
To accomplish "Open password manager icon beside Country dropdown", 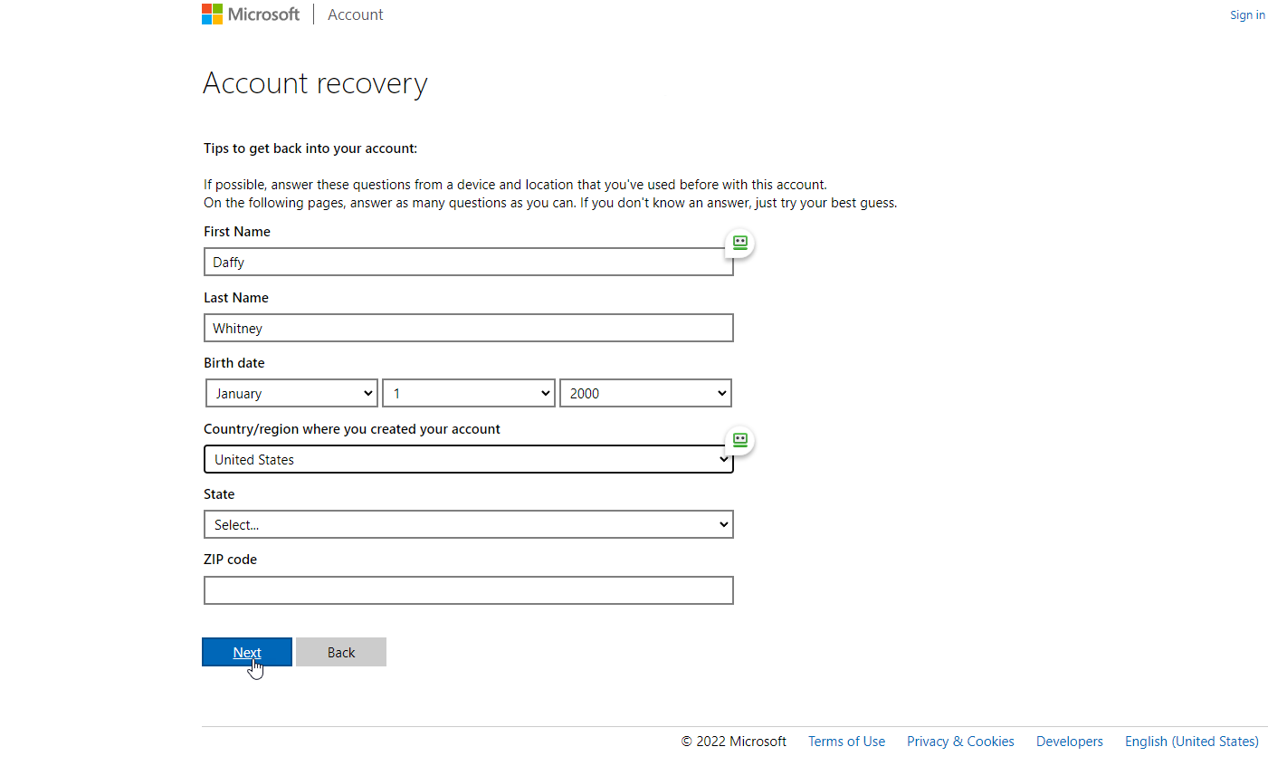I will pyautogui.click(x=740, y=440).
